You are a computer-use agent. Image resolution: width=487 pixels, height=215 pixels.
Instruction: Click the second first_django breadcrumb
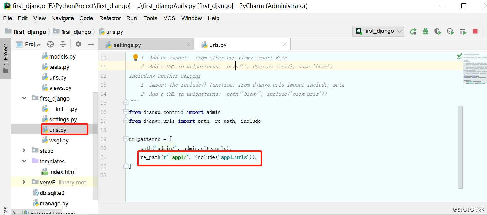tap(72, 32)
